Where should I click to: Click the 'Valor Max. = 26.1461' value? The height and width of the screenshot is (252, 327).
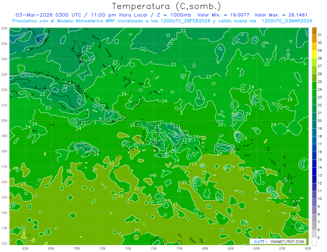[281, 15]
